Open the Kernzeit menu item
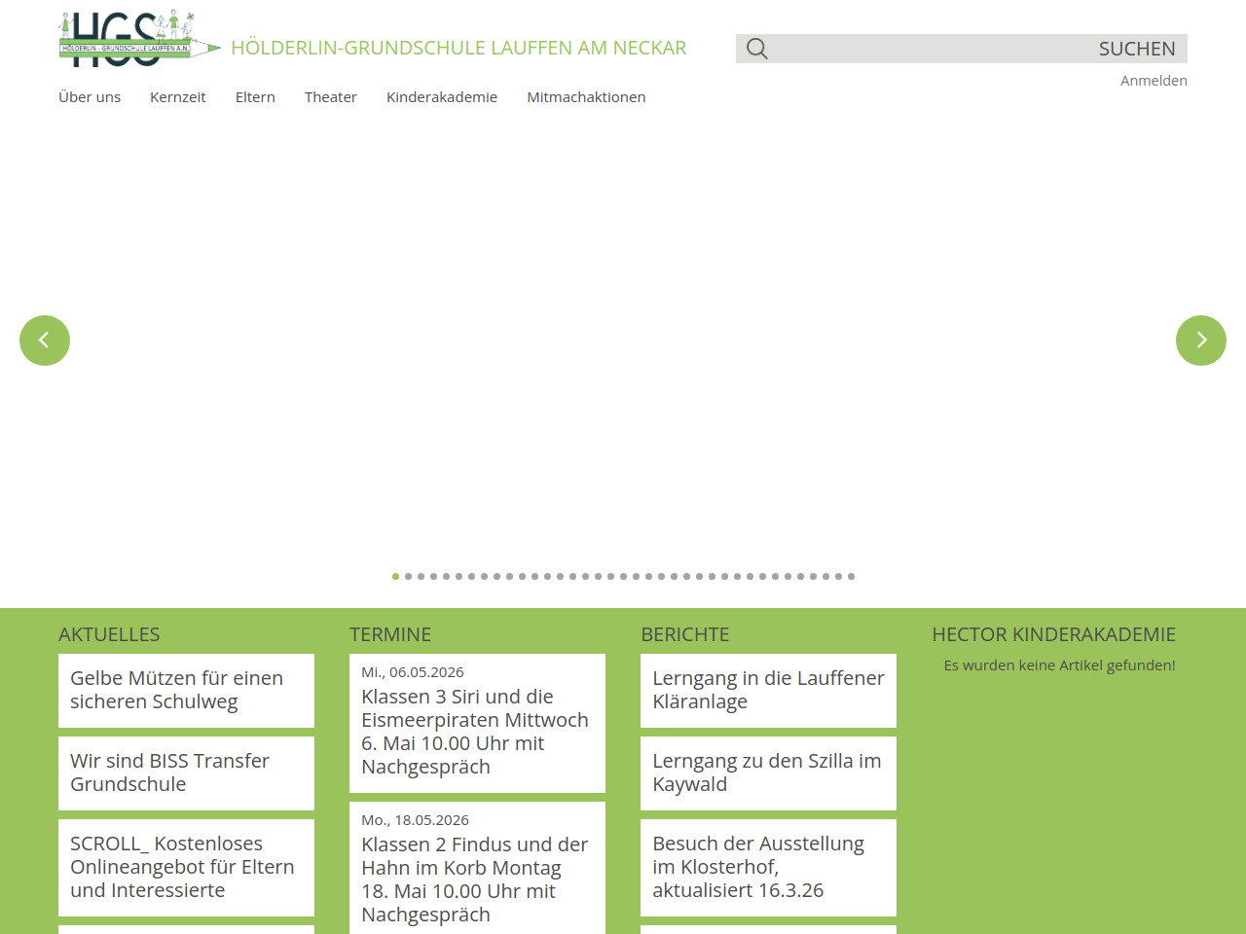The width and height of the screenshot is (1246, 934). pyautogui.click(x=178, y=97)
